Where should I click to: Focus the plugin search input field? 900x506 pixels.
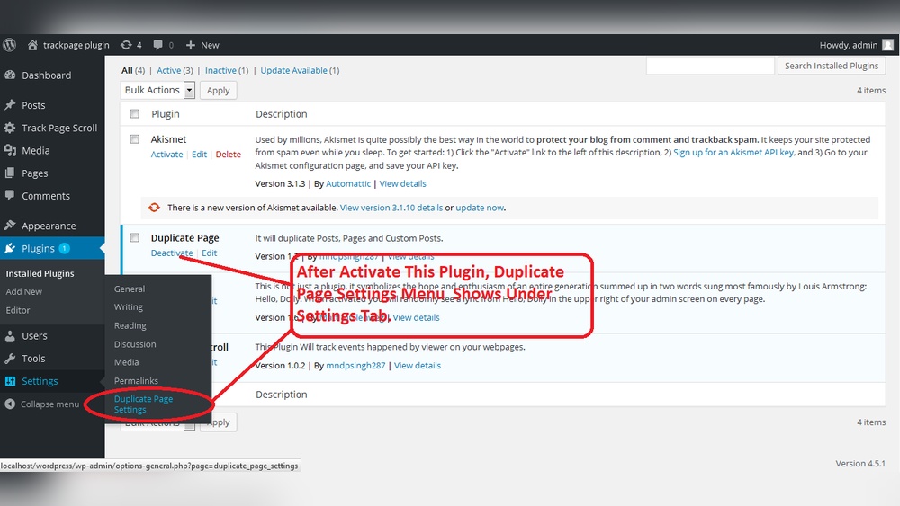coord(711,66)
